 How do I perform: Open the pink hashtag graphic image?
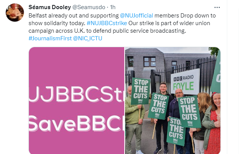pyautogui.click(x=76, y=100)
